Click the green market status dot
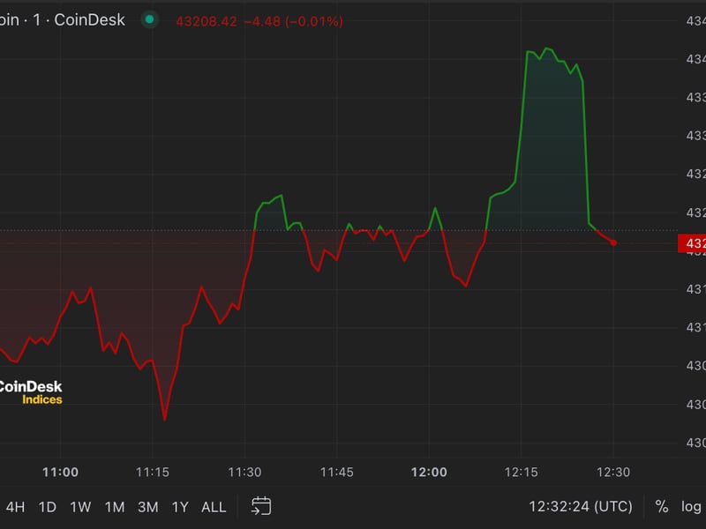The width and height of the screenshot is (706, 529). [150, 17]
